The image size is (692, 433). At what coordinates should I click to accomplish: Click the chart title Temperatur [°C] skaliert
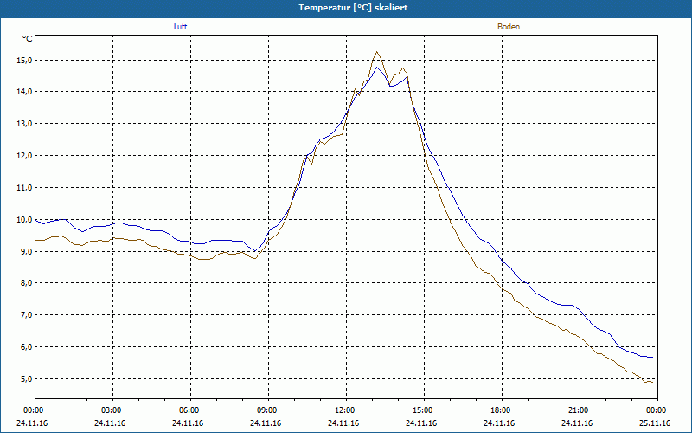(x=353, y=8)
